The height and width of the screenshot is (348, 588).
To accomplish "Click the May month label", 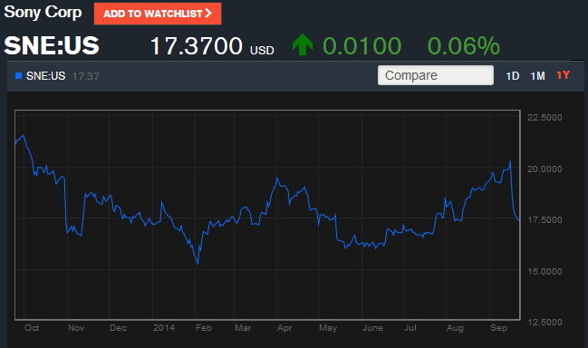I will pyautogui.click(x=328, y=328).
